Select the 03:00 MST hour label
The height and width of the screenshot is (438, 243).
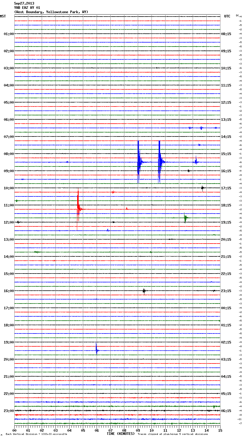point(9,68)
